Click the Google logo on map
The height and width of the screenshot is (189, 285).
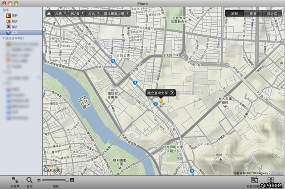[x=52, y=170]
